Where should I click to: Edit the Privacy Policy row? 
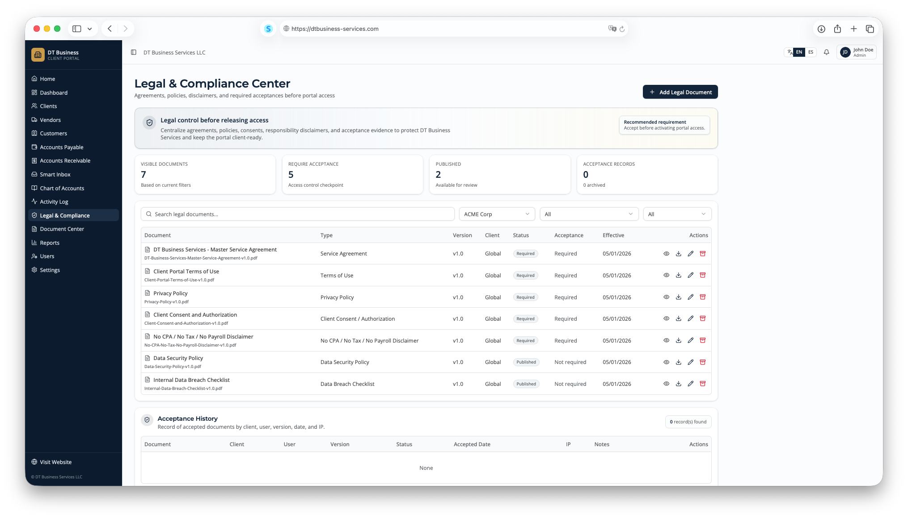tap(690, 297)
